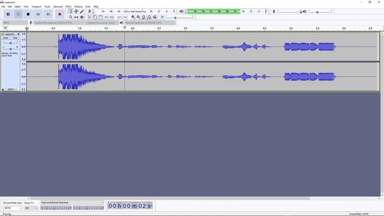This screenshot has height=216, width=384.
Task: Click the recording meter microphone icon
Action: coord(89,11)
